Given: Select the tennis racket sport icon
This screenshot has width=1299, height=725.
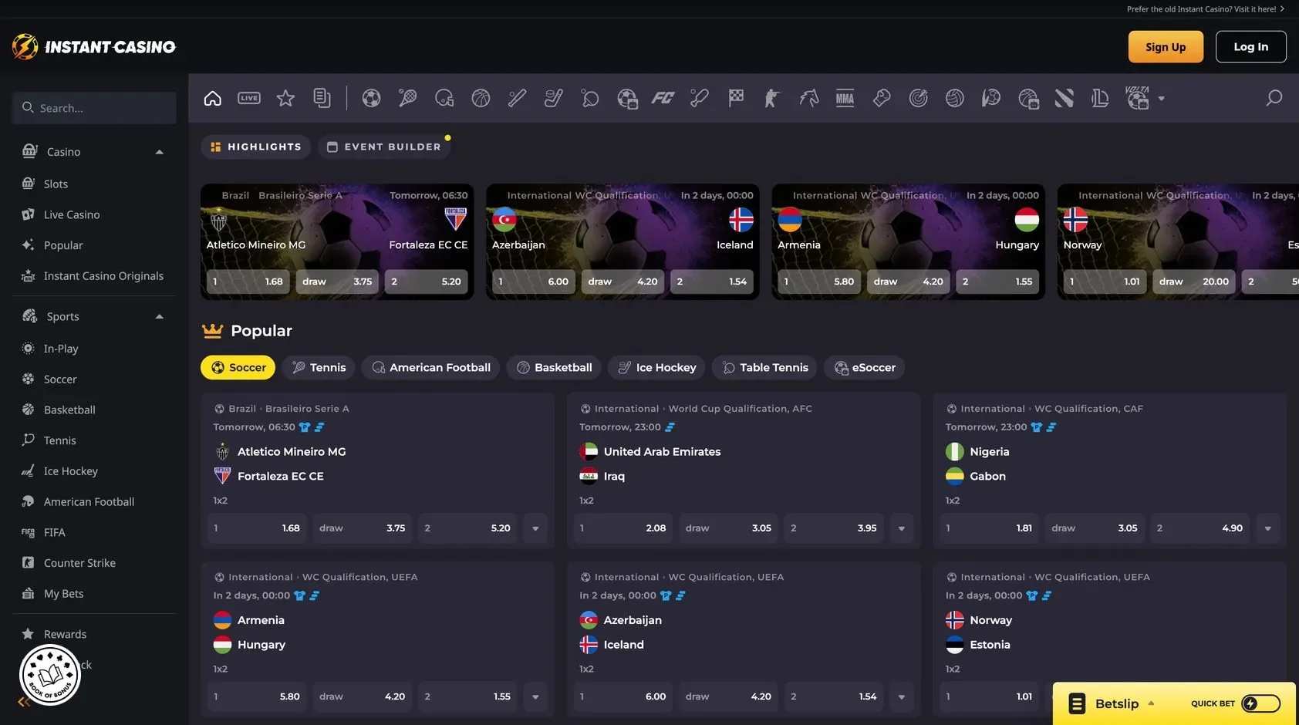Looking at the screenshot, I should click(407, 98).
